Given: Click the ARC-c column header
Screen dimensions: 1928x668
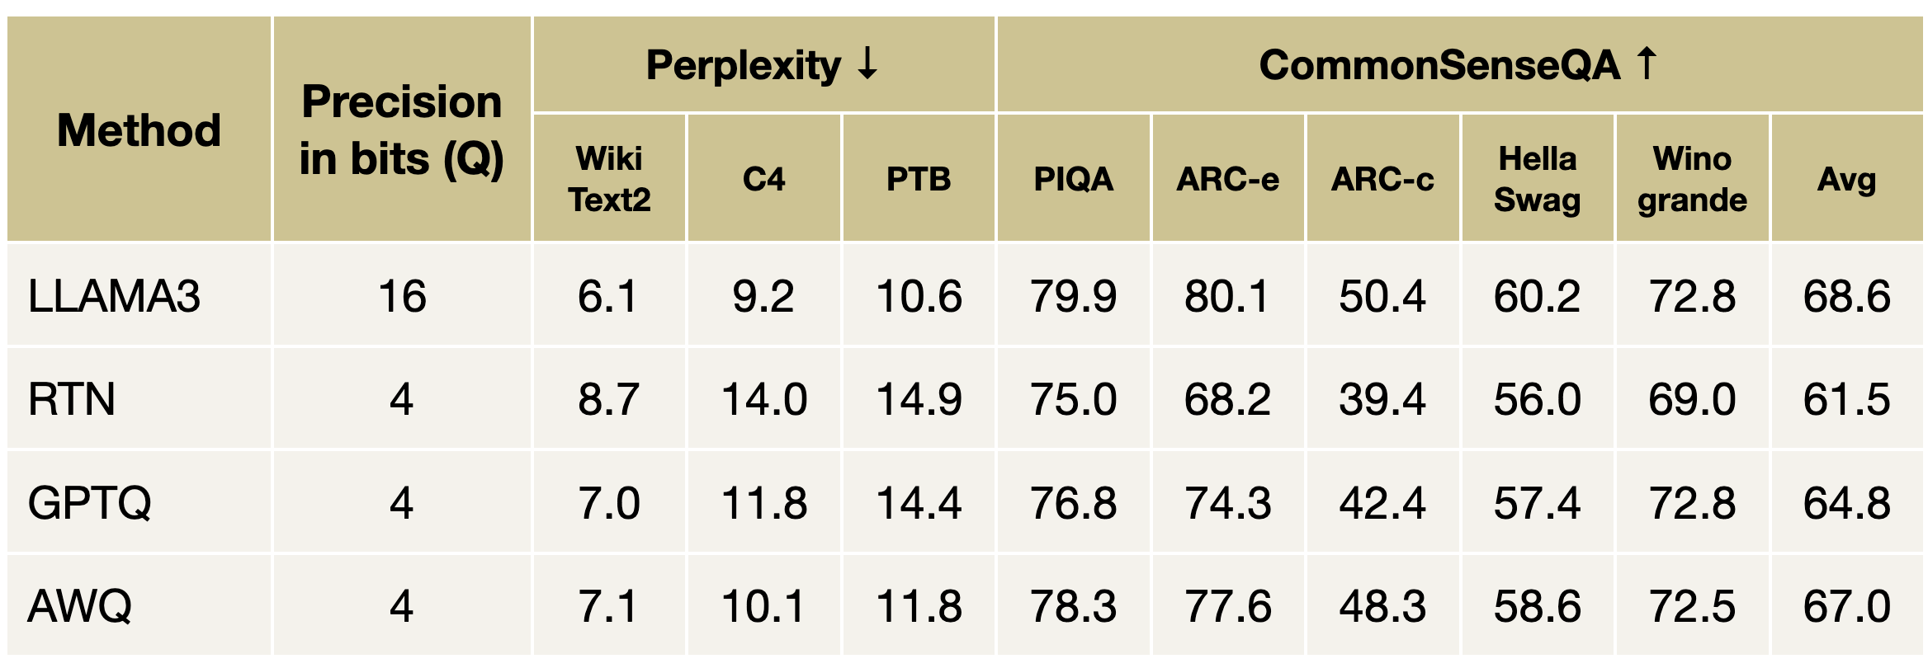Looking at the screenshot, I should pos(1382,178).
